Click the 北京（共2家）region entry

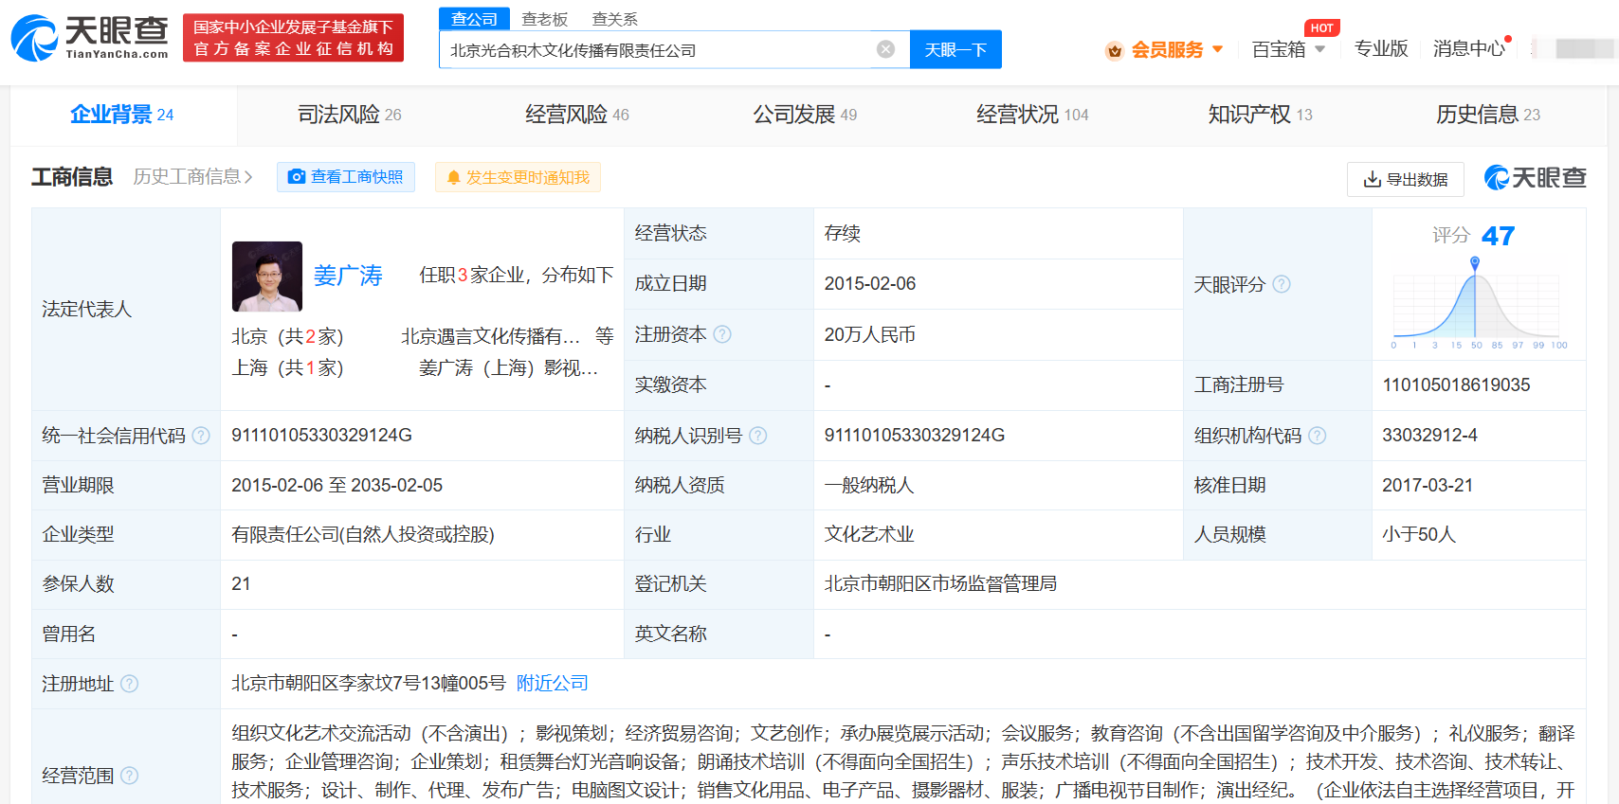tap(287, 336)
